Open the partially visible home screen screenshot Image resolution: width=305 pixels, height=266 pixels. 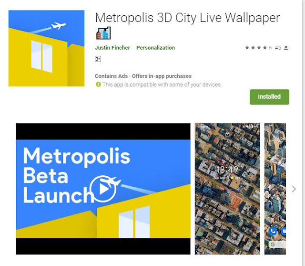275,189
